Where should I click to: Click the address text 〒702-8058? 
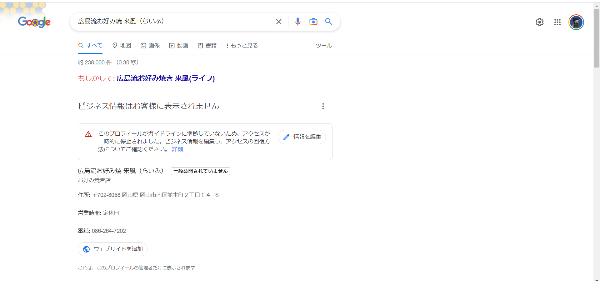pyautogui.click(x=106, y=195)
